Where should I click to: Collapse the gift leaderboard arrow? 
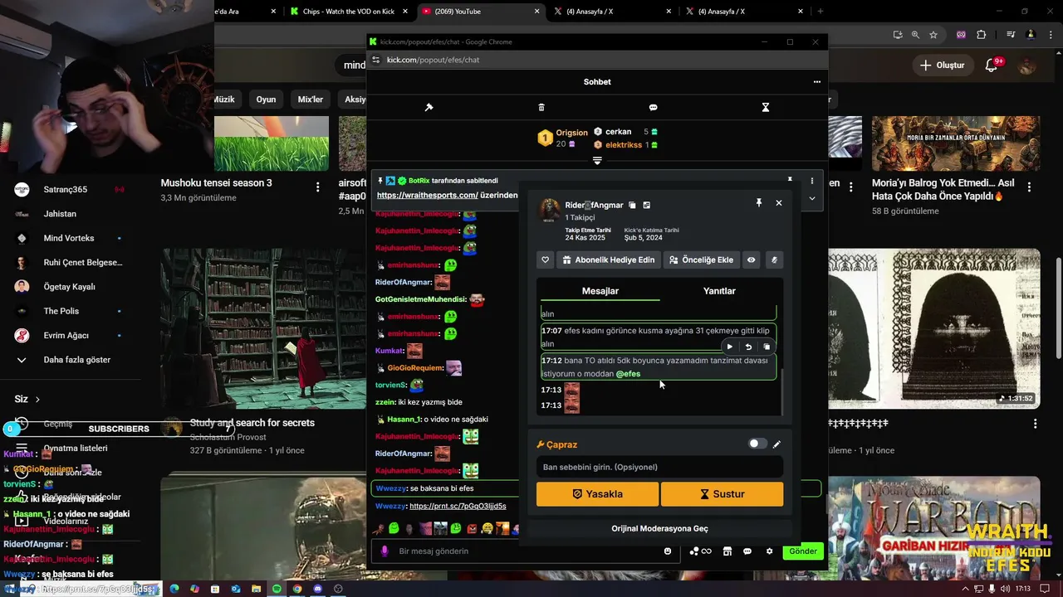point(597,161)
